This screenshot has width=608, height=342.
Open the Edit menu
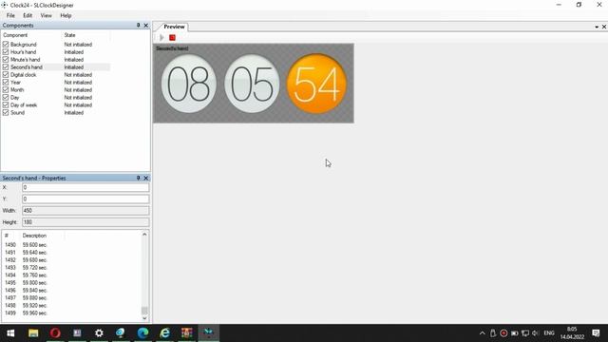(28, 15)
